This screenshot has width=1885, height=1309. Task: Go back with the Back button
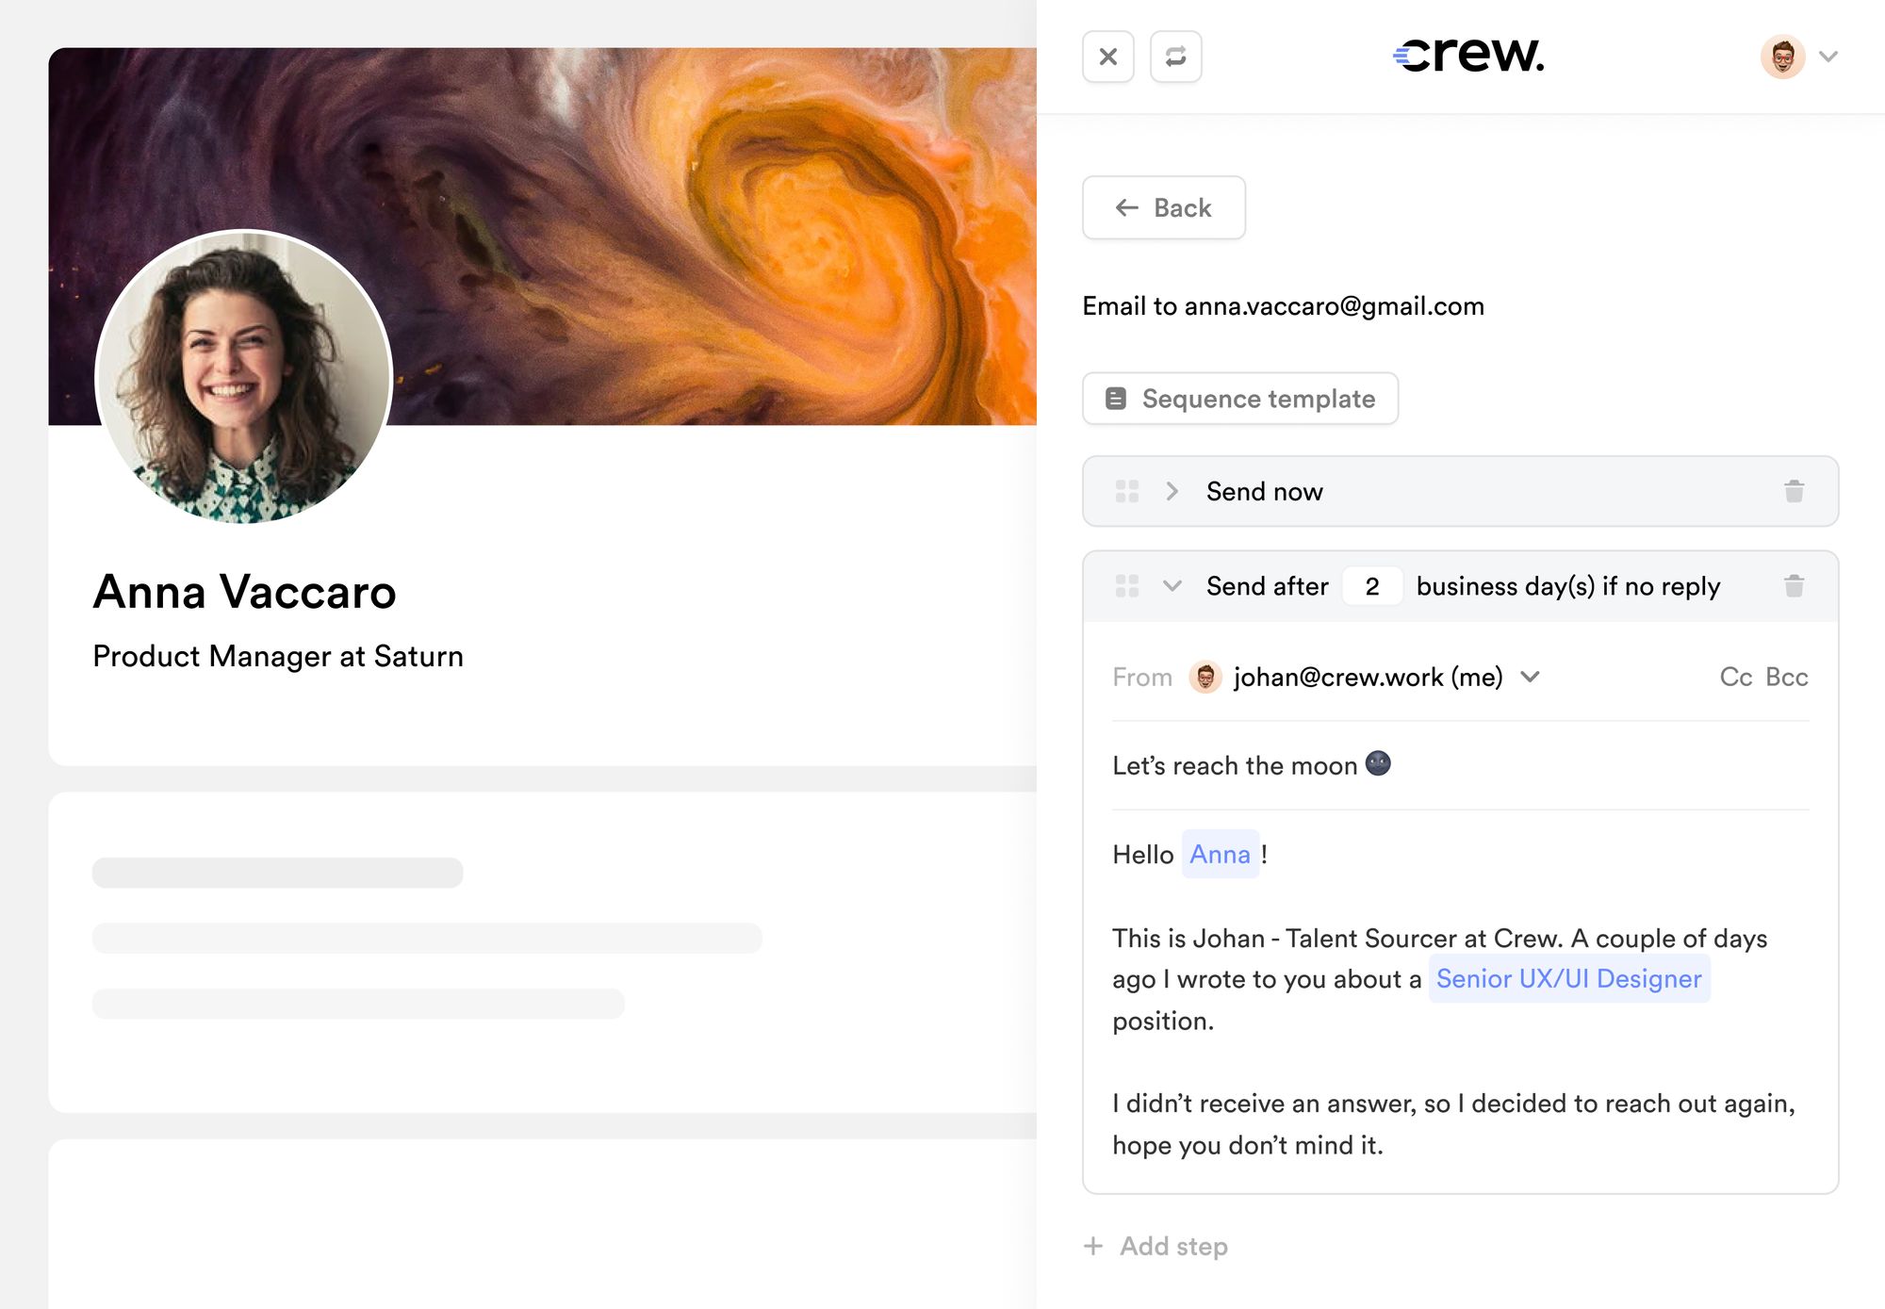point(1163,207)
